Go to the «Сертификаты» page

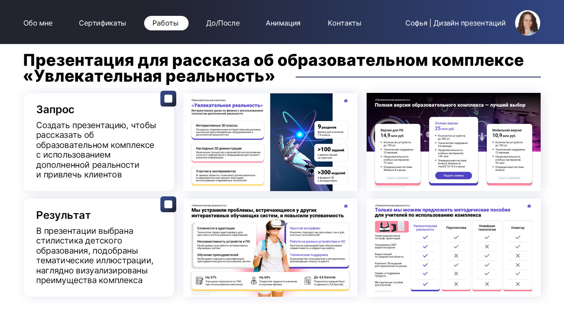(x=102, y=23)
